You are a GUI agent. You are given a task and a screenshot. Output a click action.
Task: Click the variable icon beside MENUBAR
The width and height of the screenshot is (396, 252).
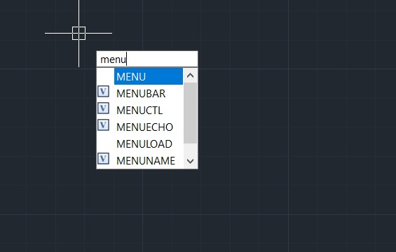(x=103, y=92)
